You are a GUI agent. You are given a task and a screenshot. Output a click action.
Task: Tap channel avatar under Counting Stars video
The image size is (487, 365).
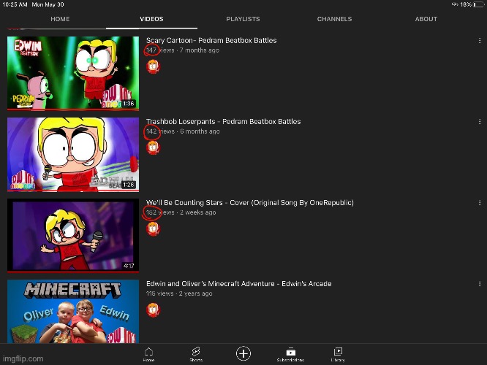tap(153, 229)
